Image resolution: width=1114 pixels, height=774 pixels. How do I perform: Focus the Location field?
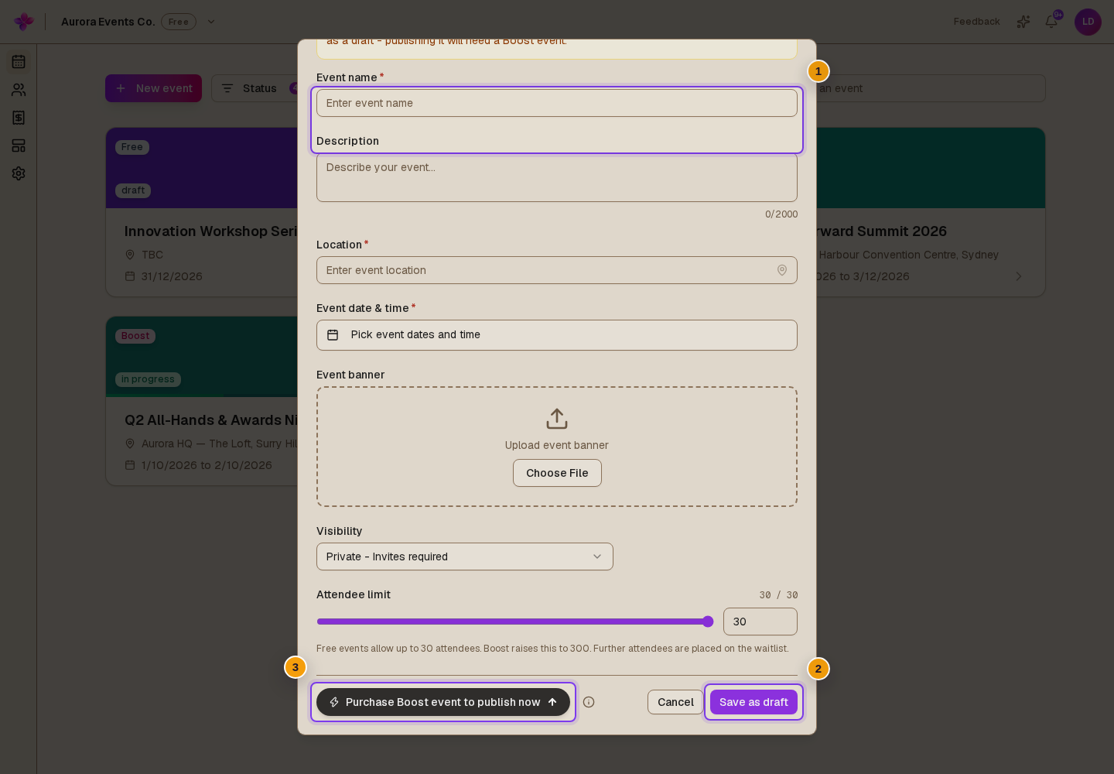pyautogui.click(x=557, y=270)
